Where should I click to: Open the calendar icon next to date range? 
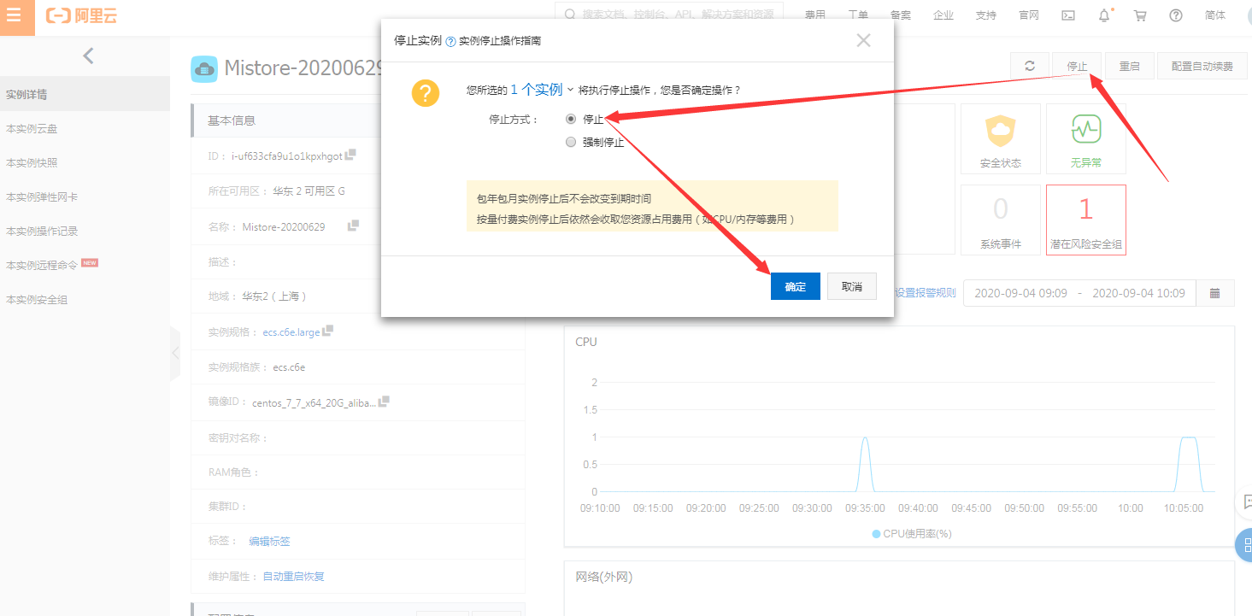pos(1215,293)
